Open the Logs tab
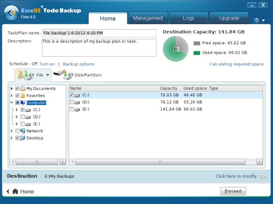This screenshot has height=204, width=273. pyautogui.click(x=189, y=18)
